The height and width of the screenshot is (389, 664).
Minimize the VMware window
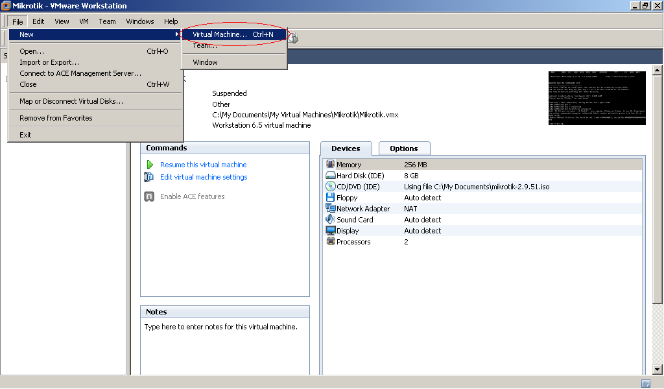point(635,5)
